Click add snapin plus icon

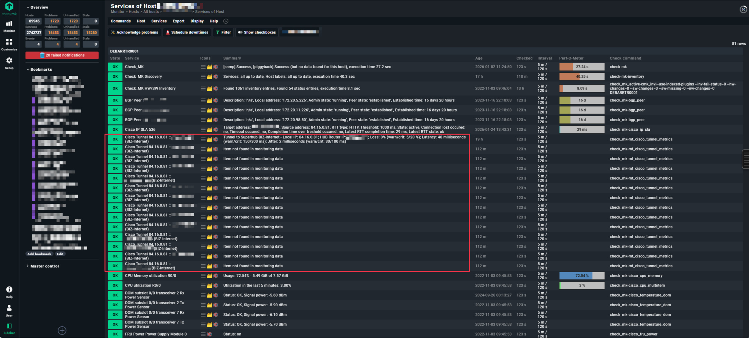pos(62,330)
